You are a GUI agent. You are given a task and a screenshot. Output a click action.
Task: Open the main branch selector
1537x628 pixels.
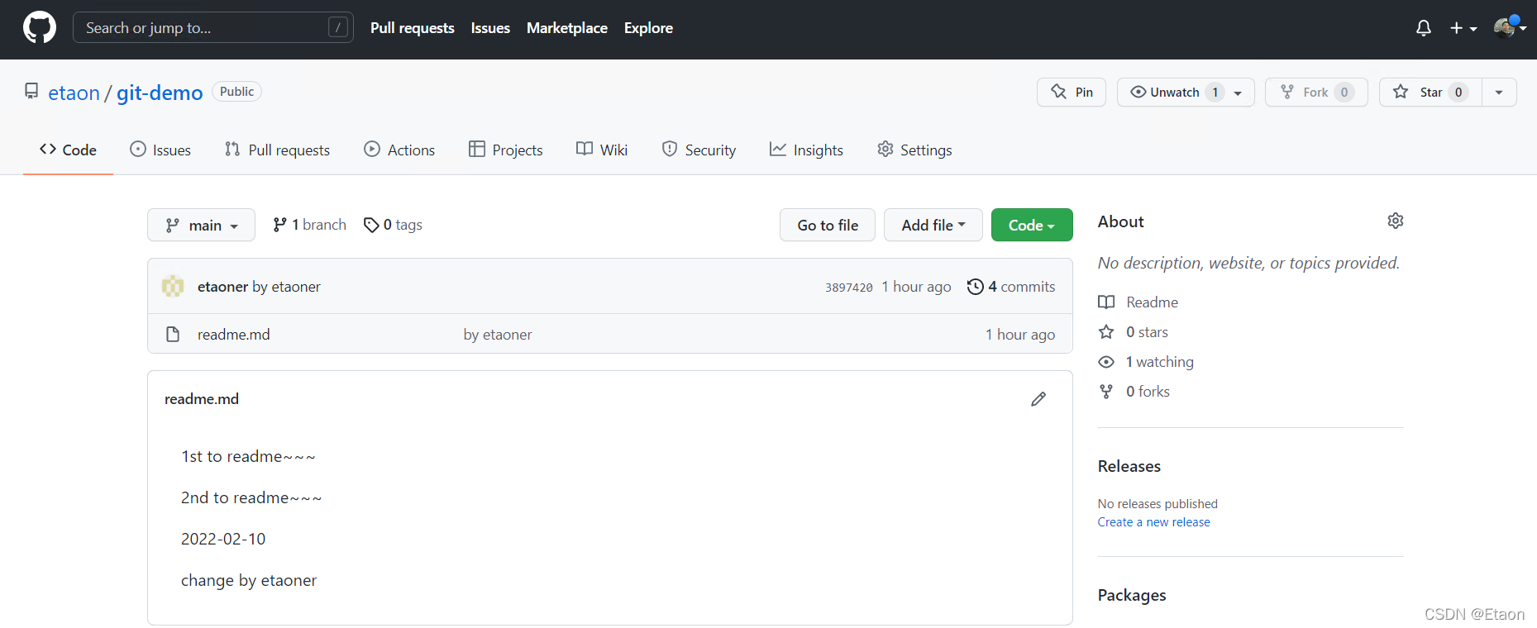(201, 225)
